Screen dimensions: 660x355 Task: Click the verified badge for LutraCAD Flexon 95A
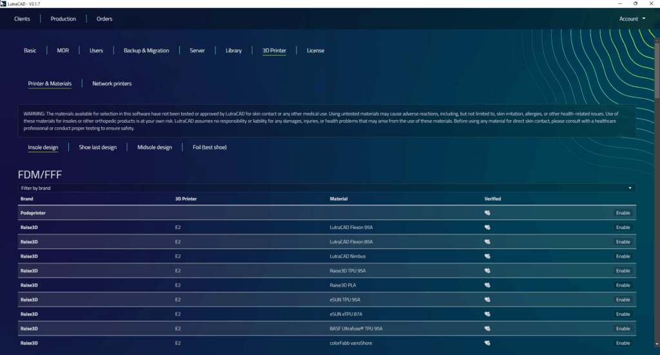click(488, 227)
